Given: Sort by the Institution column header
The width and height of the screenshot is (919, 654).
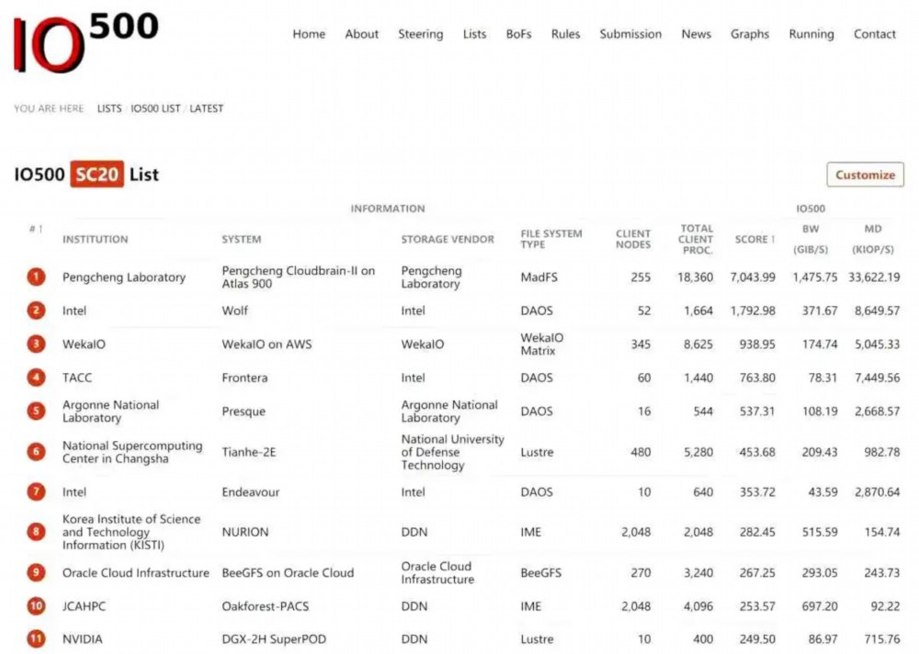Looking at the screenshot, I should (x=95, y=240).
